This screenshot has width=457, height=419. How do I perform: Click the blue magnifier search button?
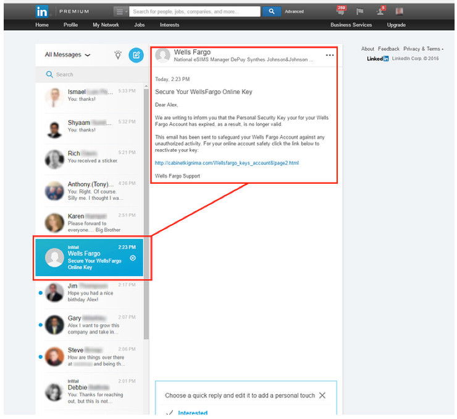pyautogui.click(x=271, y=12)
